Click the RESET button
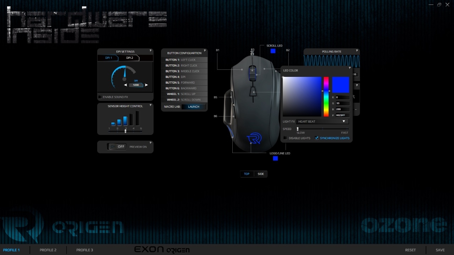Image resolution: width=454 pixels, height=255 pixels. [410, 250]
